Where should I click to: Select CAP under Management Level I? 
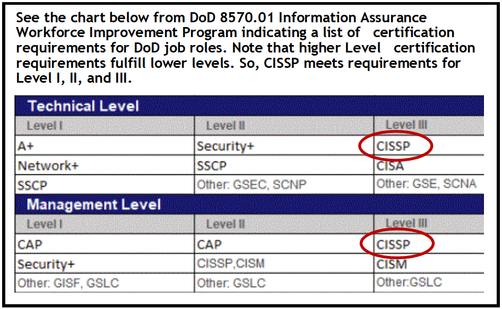(105, 244)
